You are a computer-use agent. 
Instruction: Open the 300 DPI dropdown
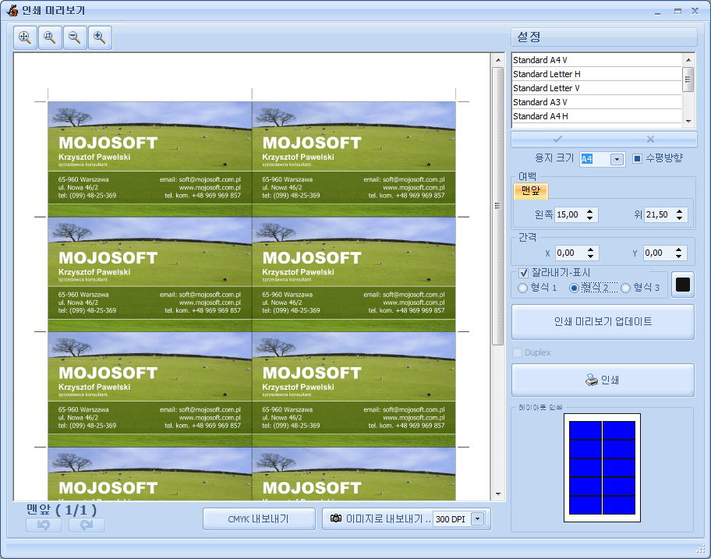(x=477, y=519)
